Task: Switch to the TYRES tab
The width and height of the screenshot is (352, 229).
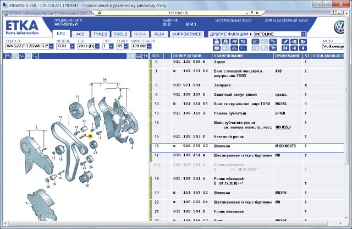Action: coord(100,34)
